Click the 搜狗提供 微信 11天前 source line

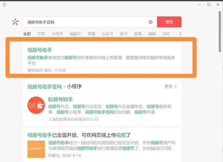[46, 70]
